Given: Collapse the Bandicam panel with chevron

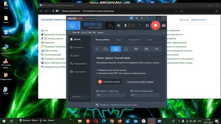Looking at the screenshot, I should [164, 32].
